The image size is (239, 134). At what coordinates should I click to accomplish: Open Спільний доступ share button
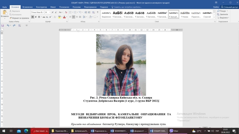[x=229, y=7]
